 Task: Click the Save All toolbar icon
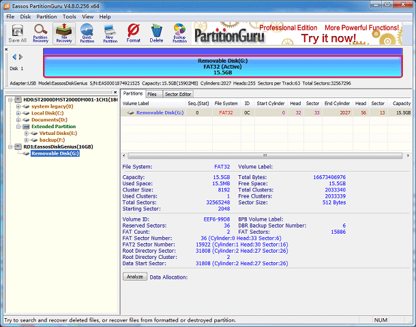[18, 33]
